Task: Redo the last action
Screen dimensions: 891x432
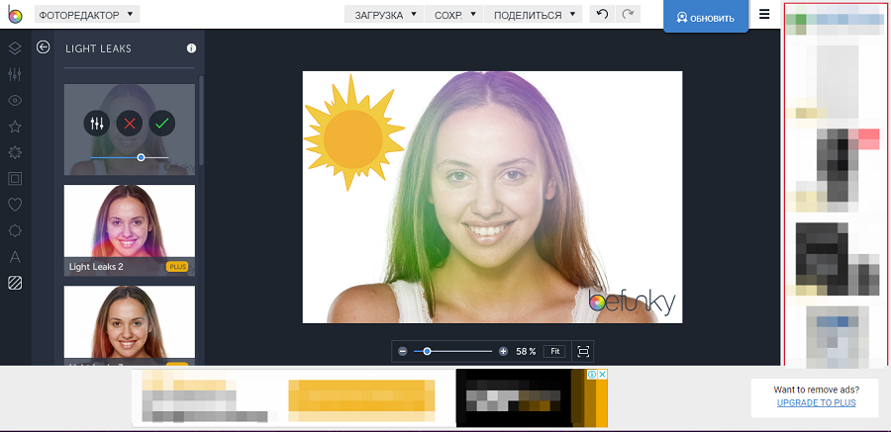Action: 628,15
